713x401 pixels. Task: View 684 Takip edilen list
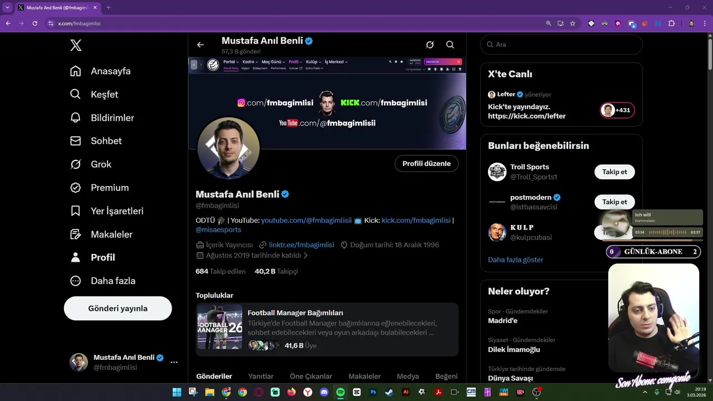click(x=221, y=271)
